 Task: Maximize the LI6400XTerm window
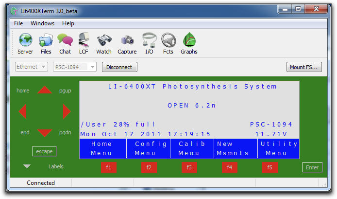298,9
